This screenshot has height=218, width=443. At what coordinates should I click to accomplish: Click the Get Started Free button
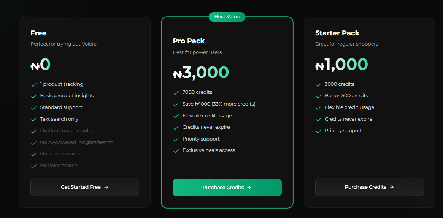coord(85,187)
